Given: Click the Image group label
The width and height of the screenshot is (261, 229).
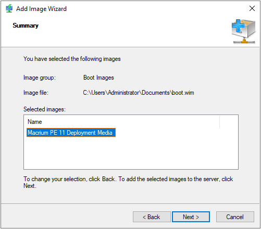Looking at the screenshot, I should click(40, 78).
